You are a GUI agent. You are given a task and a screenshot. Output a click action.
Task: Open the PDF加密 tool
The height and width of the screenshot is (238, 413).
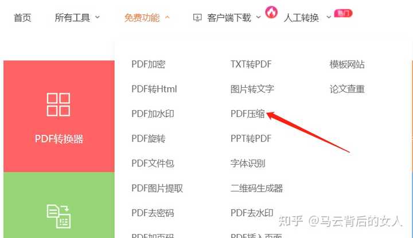coord(149,64)
